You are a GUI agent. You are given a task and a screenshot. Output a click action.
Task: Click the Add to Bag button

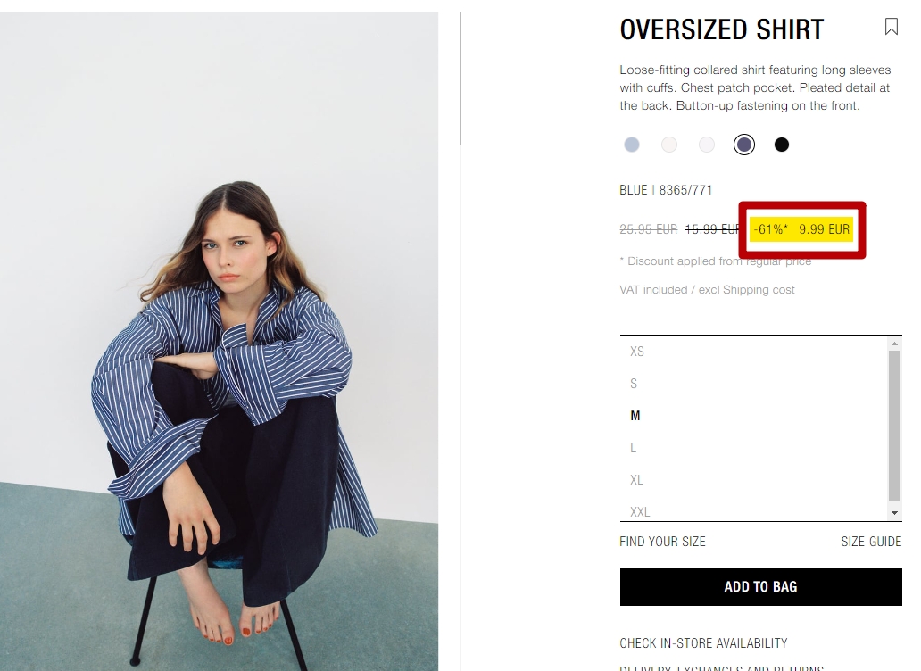coord(760,586)
